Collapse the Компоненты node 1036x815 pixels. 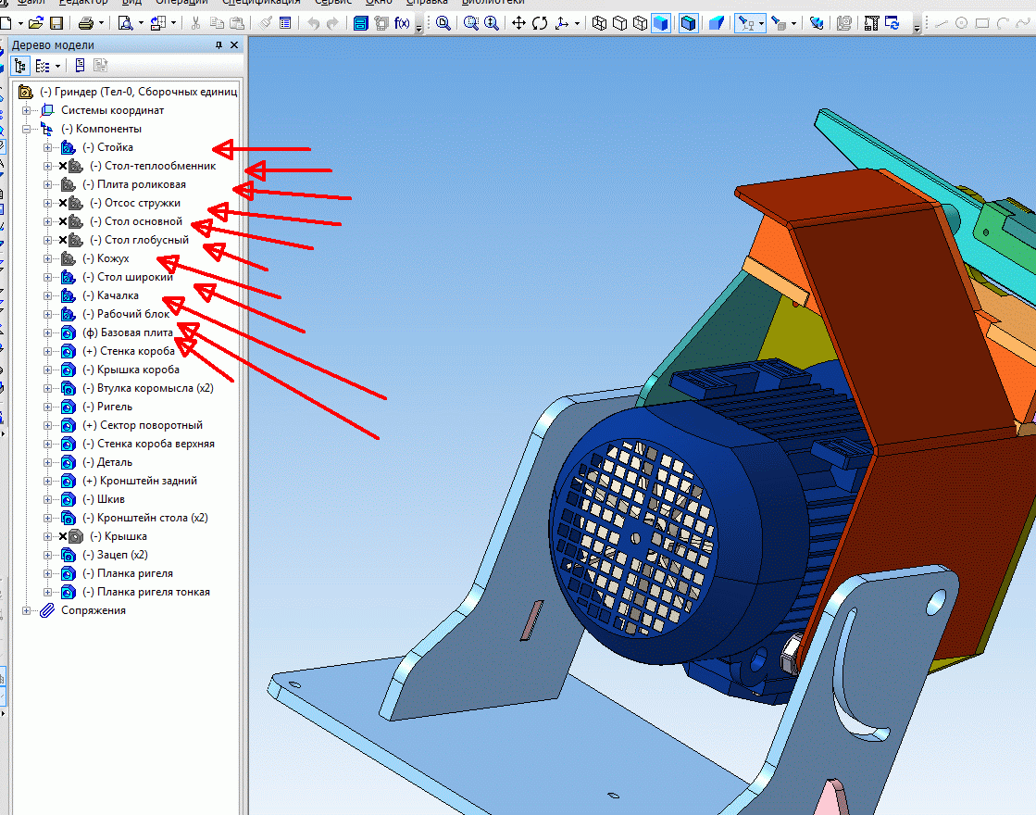(27, 129)
